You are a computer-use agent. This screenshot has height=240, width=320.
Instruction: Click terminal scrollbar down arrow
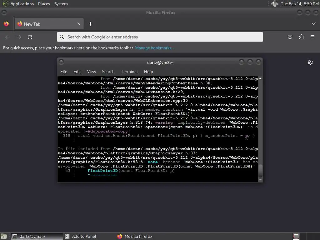pyautogui.click(x=260, y=180)
